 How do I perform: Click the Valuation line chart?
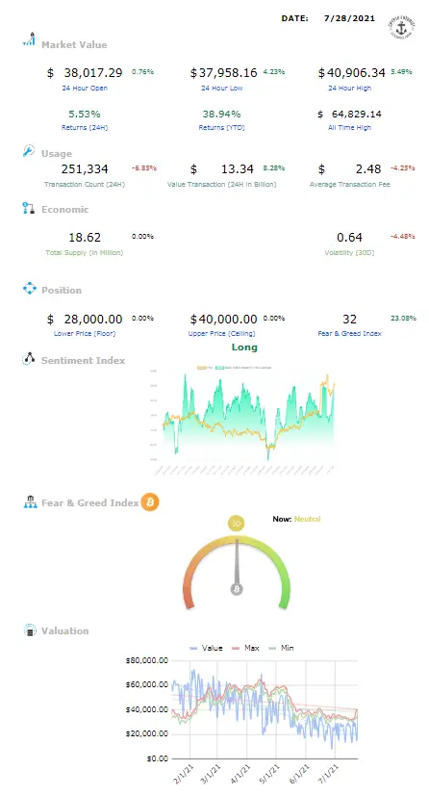point(265,709)
